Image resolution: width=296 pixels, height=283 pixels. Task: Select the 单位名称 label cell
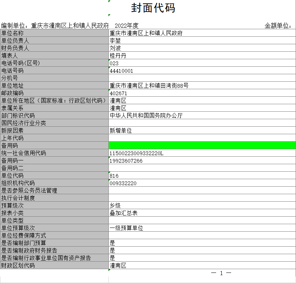(54, 33)
